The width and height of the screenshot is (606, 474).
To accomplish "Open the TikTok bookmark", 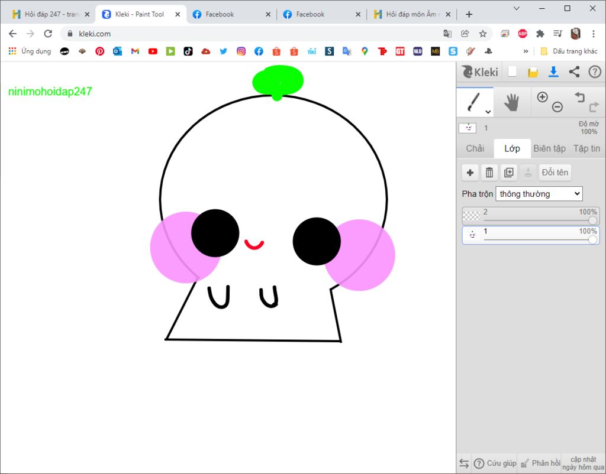I will tap(188, 51).
